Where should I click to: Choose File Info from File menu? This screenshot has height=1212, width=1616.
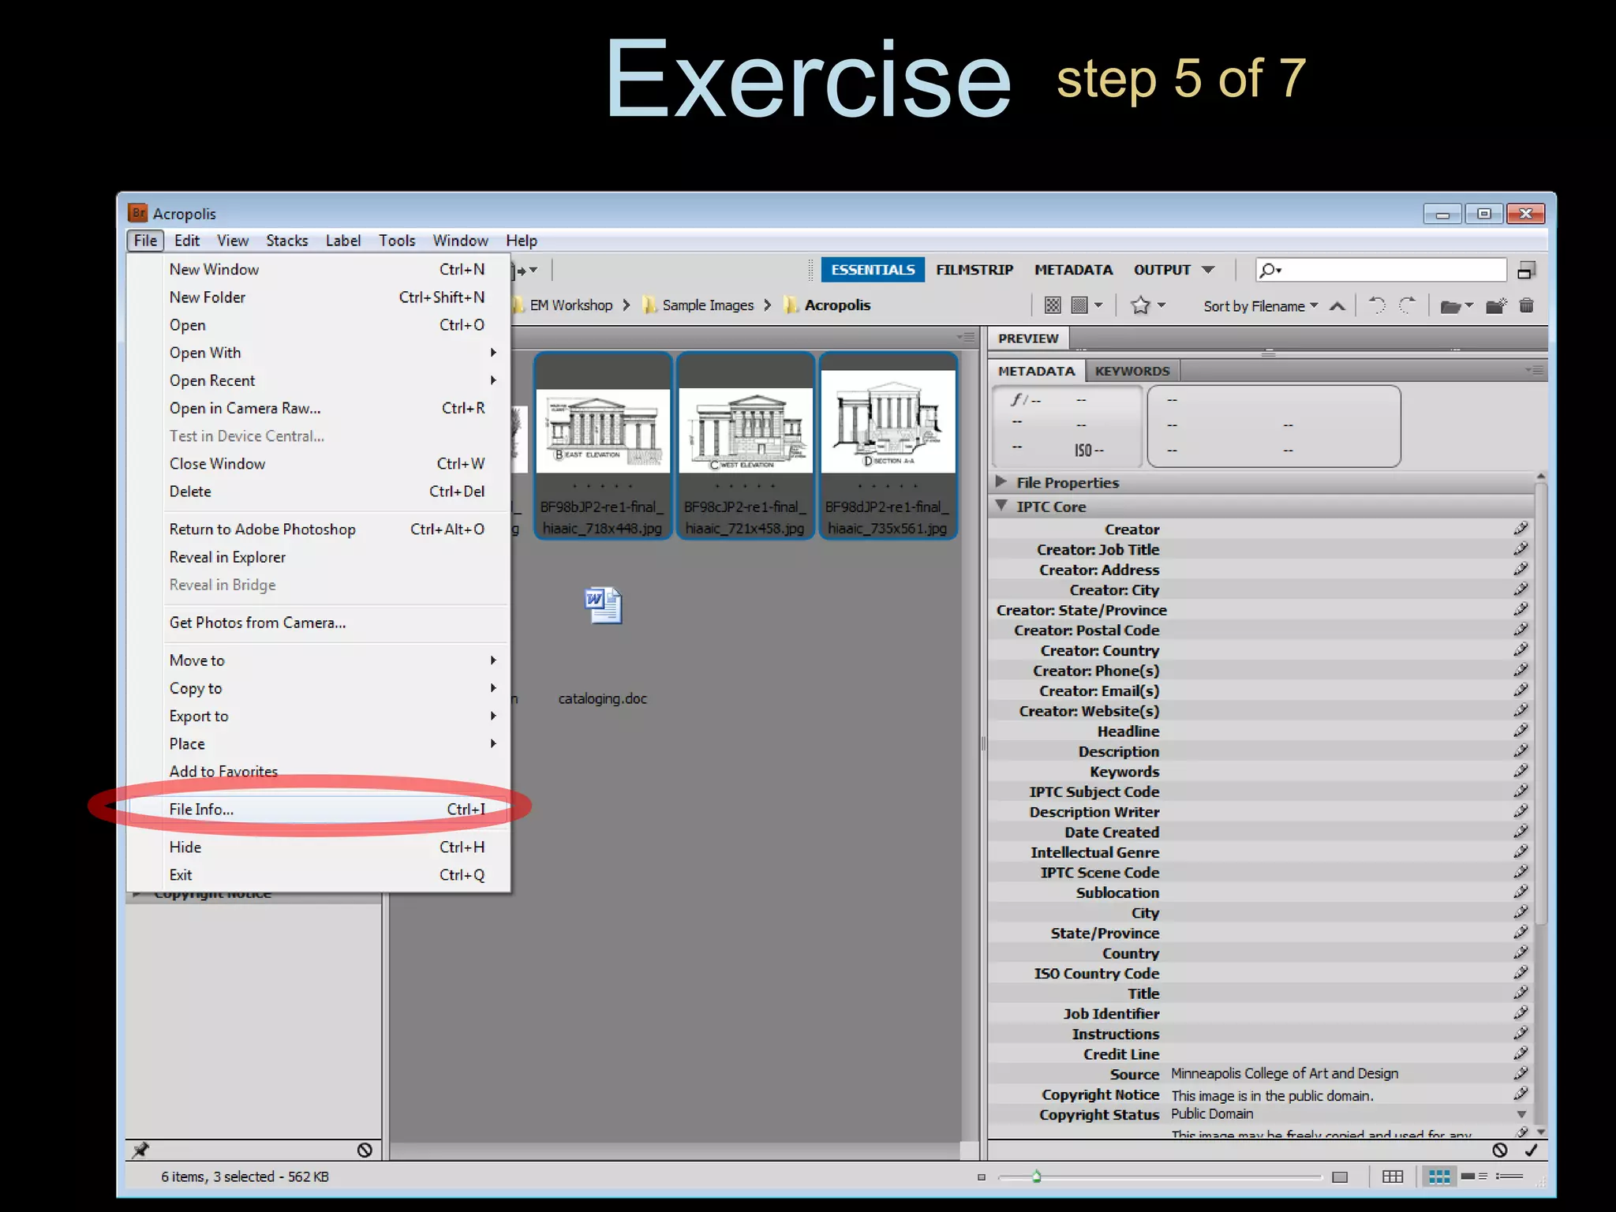201,810
